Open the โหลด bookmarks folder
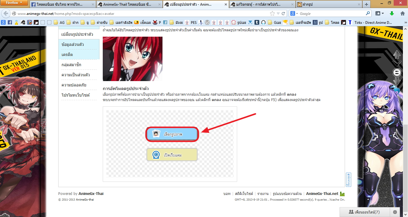 tap(332, 22)
